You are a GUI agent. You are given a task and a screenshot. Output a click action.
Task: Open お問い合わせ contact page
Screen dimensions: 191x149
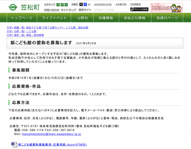click(x=52, y=10)
